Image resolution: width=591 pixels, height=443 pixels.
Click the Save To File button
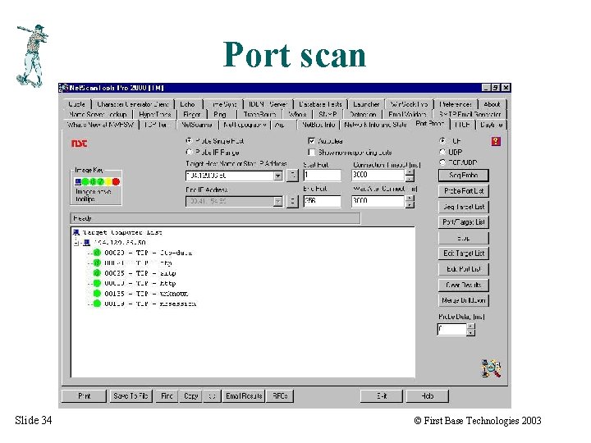131,396
